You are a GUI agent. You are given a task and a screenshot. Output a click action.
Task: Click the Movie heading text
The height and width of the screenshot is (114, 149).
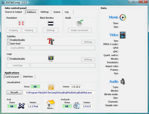point(113,17)
